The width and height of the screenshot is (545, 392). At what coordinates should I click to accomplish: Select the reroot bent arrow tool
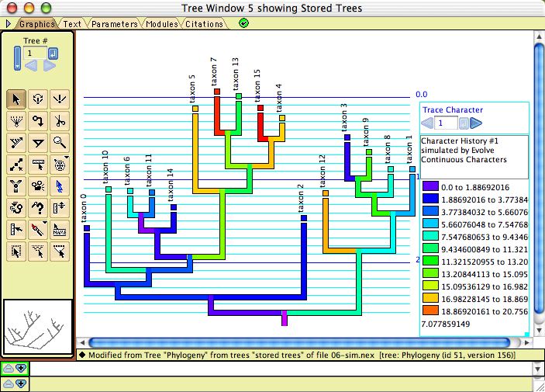(38, 120)
